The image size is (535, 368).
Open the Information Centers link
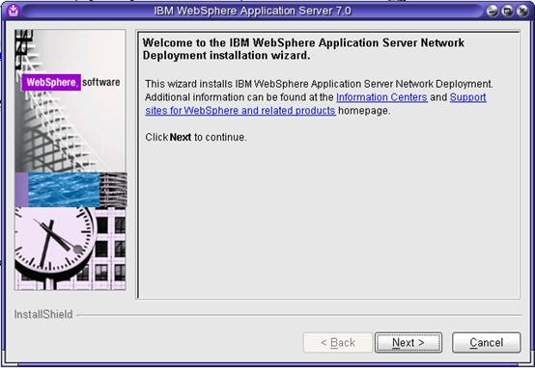381,97
